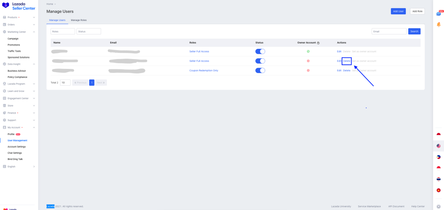Select the Vietnam flag icon
444x210 pixels.
tap(438, 190)
